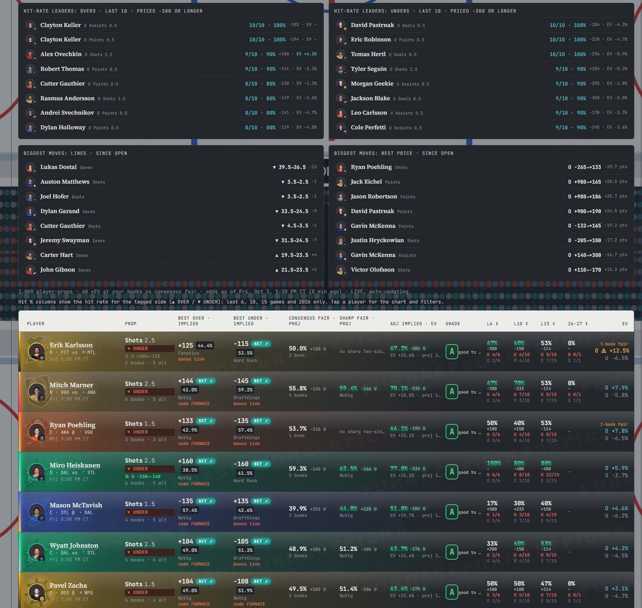Image resolution: width=642 pixels, height=608 pixels.
Task: Open the DraftKings bonus link in the Ryan Poehling row
Action: click(x=247, y=444)
